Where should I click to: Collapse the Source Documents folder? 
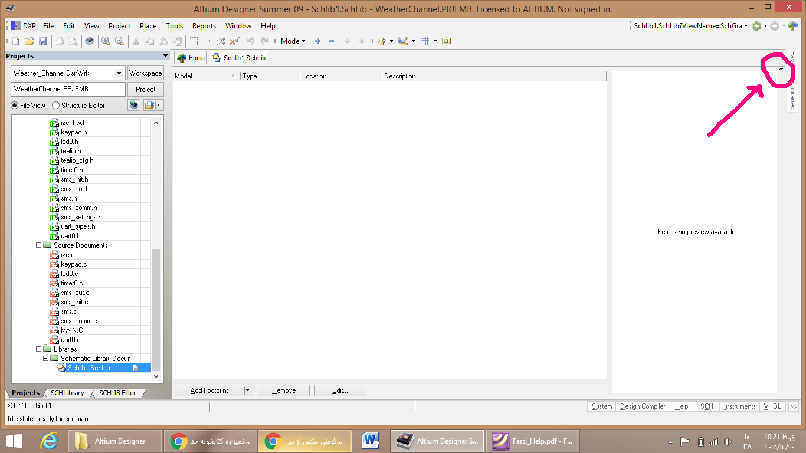pyautogui.click(x=39, y=245)
